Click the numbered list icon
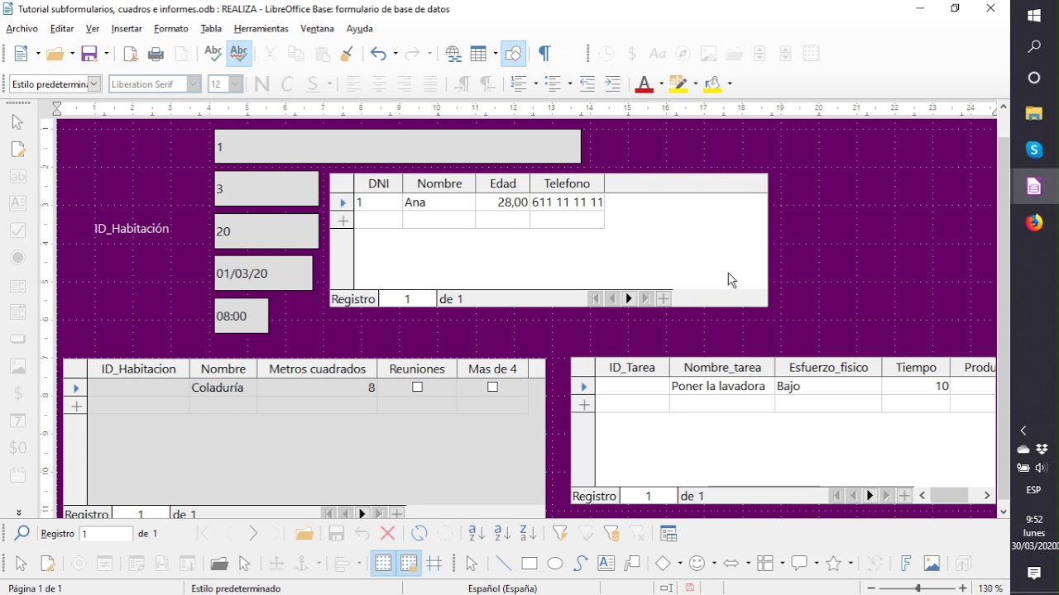1059x595 pixels. point(519,83)
